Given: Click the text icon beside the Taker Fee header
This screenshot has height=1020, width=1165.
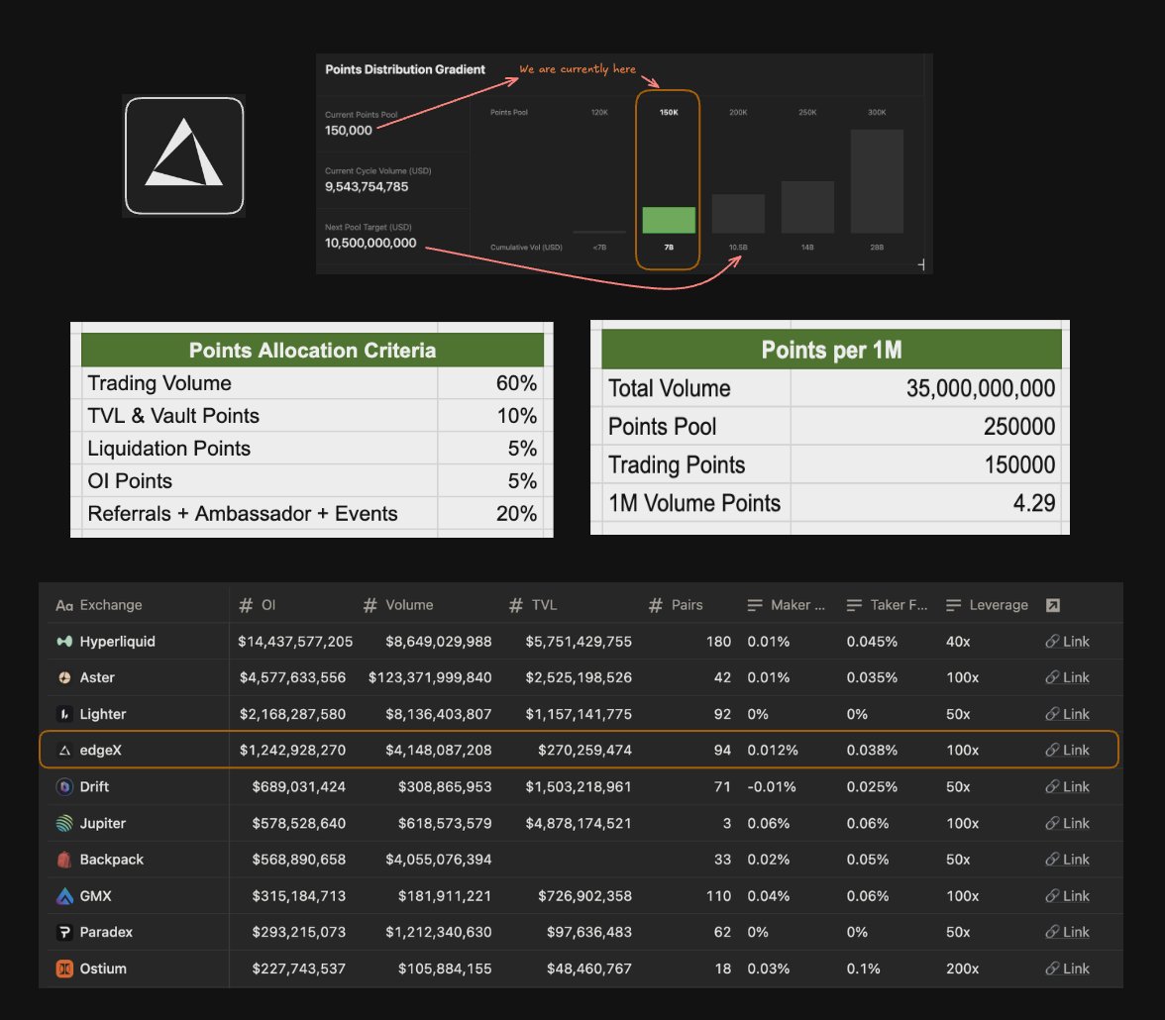Looking at the screenshot, I should tap(854, 605).
